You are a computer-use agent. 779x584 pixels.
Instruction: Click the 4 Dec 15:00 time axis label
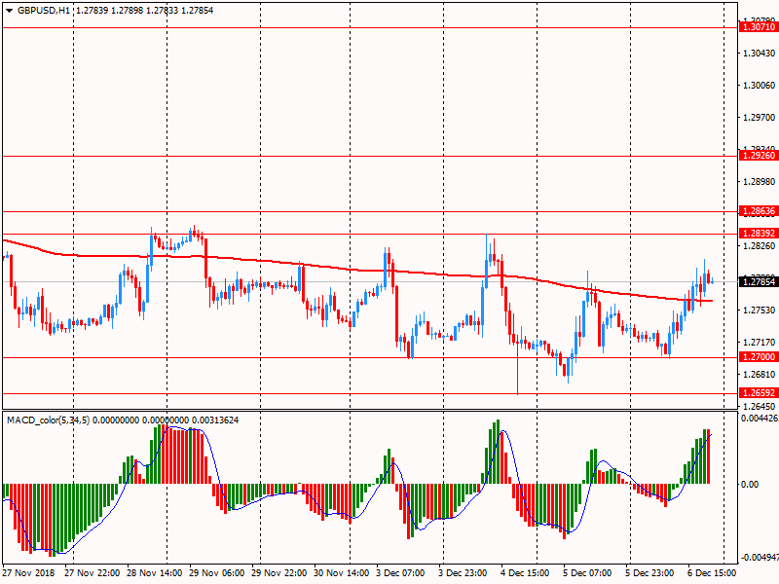(x=525, y=572)
